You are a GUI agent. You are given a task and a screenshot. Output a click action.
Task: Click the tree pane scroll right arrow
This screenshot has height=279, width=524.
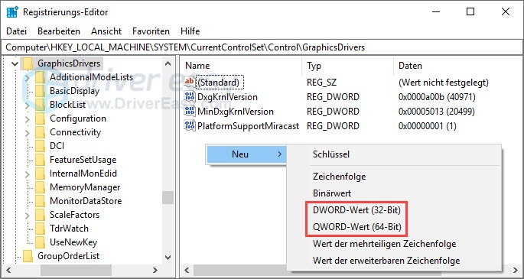click(x=155, y=270)
